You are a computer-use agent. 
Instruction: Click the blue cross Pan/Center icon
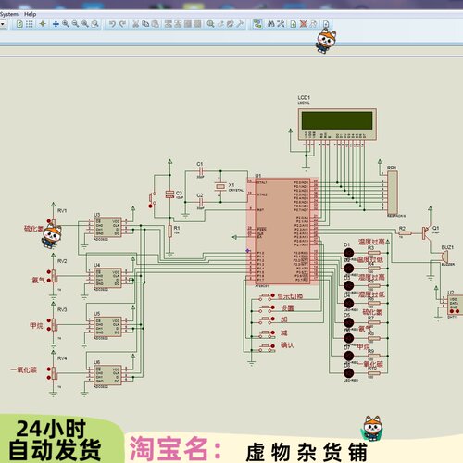click(56, 24)
